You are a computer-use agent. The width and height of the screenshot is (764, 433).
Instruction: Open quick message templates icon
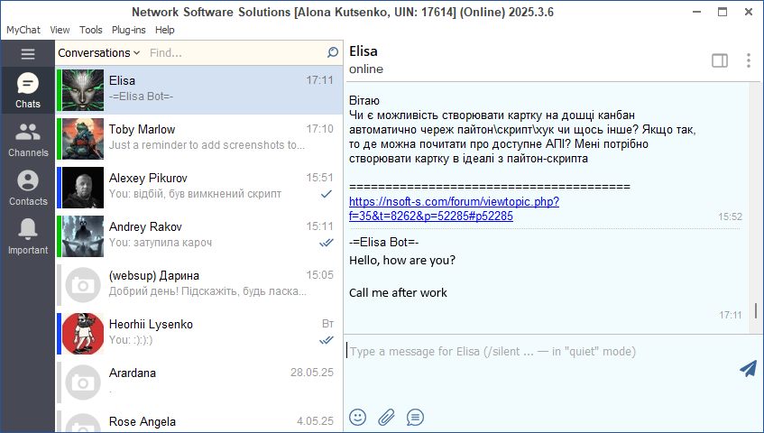point(415,417)
